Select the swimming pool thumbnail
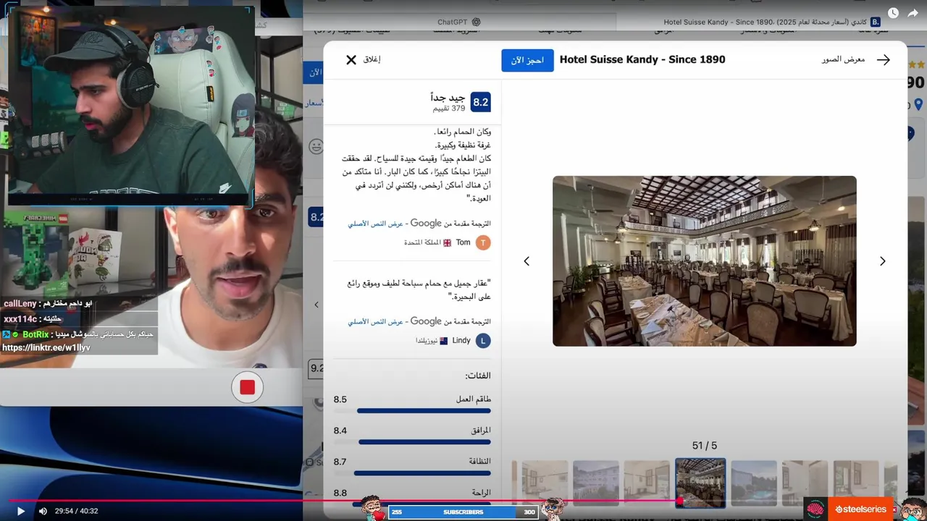Viewport: 927px width, 521px height. pyautogui.click(x=754, y=483)
